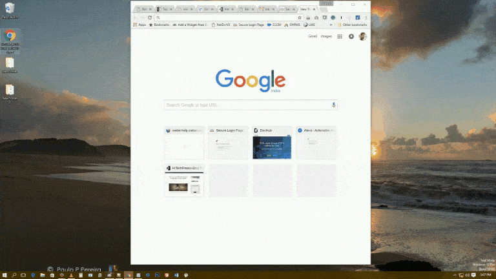Open the Secure Login Page bookmark
Viewport: 496px width, 279px height.
coord(249,25)
